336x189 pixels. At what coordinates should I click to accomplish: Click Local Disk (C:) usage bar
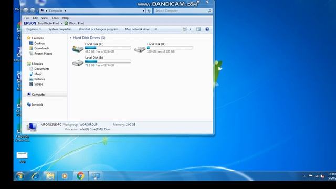point(108,48)
